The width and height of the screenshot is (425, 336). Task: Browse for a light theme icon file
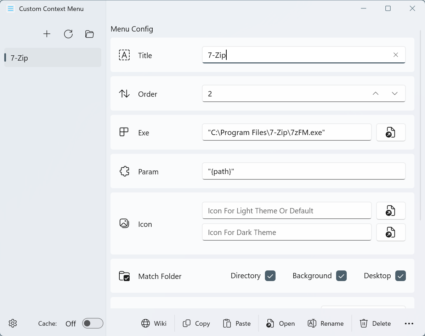pyautogui.click(x=391, y=211)
